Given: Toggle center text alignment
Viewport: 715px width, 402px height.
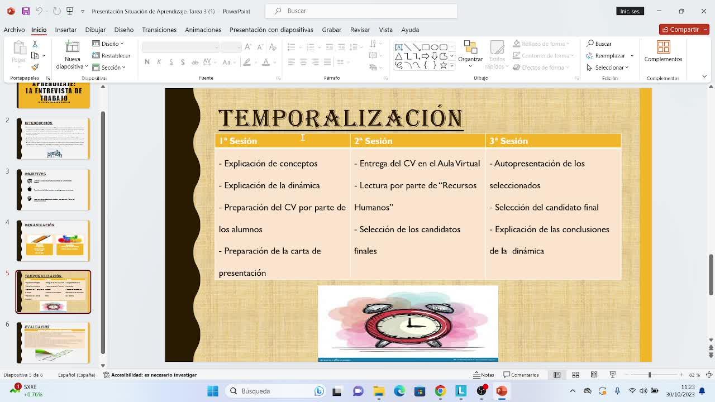Looking at the screenshot, I should click(303, 62).
